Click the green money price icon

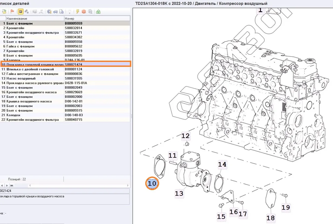(98, 12)
